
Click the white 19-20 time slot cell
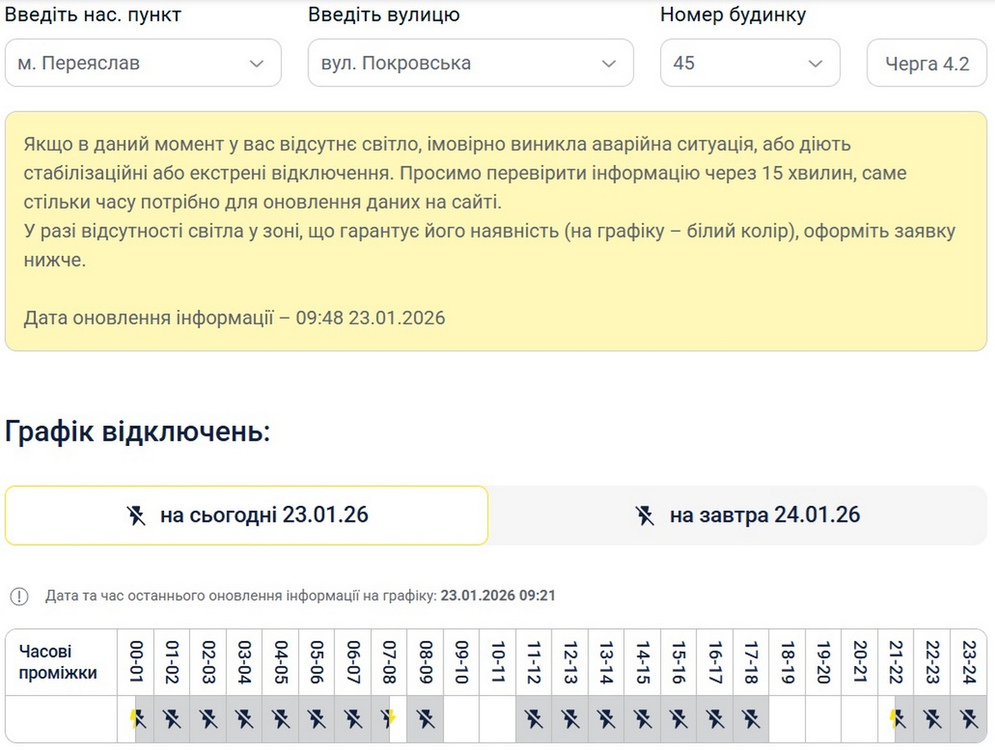coord(823,718)
